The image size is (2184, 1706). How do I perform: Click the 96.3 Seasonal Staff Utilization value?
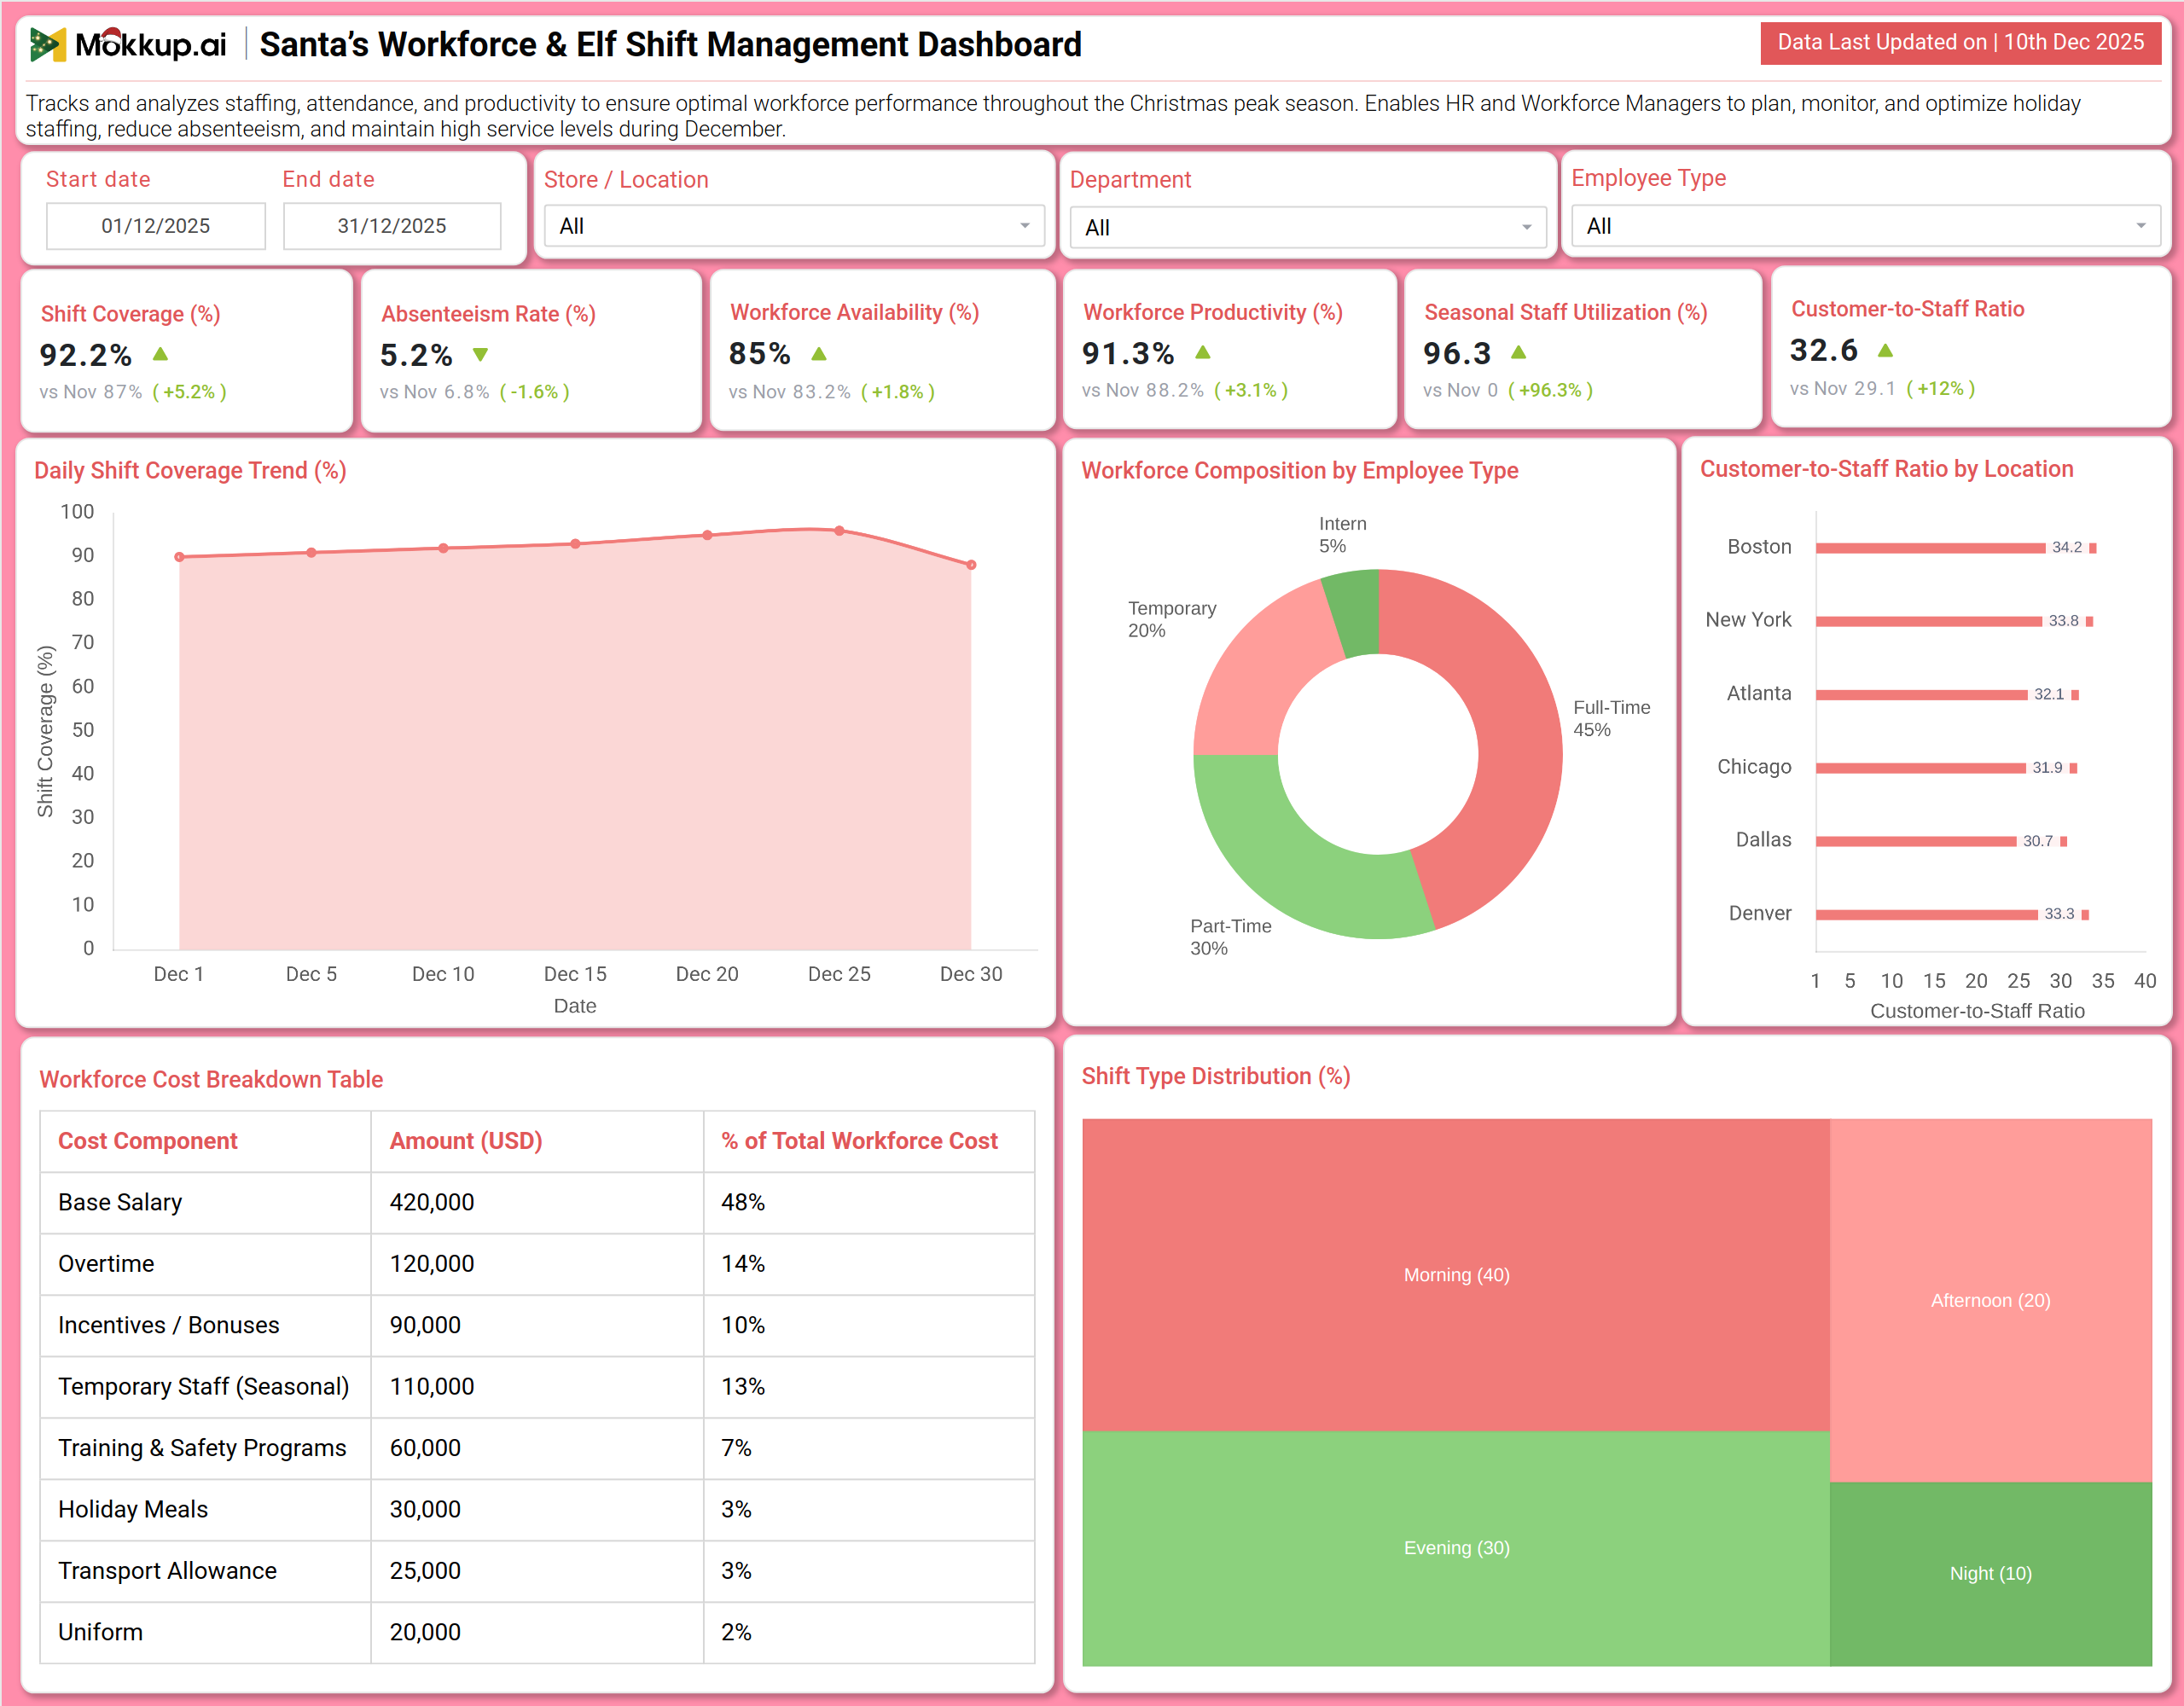(x=1457, y=353)
